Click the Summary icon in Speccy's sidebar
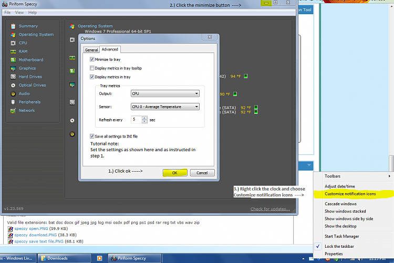The width and height of the screenshot is (394, 263). point(13,26)
